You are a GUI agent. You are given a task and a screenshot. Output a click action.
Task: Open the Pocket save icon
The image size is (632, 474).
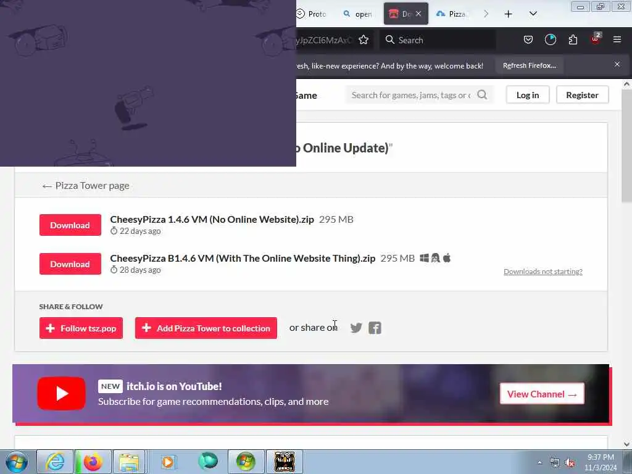click(x=528, y=40)
